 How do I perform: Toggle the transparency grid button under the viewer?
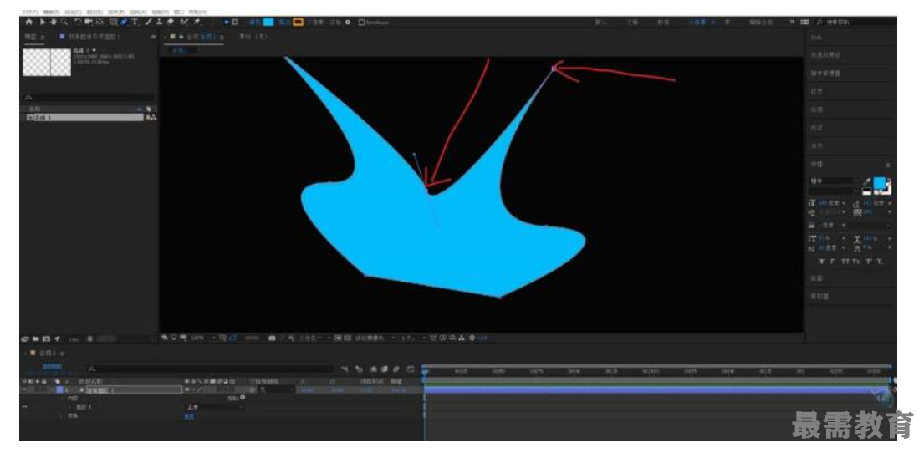[x=346, y=338]
